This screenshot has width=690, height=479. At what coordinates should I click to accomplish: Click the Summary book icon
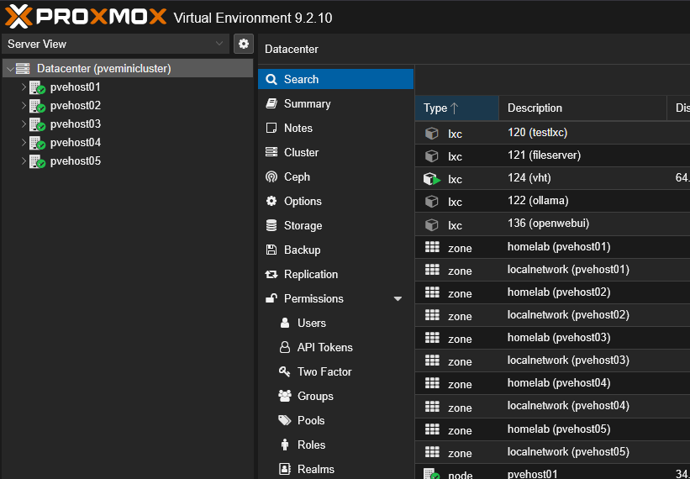(271, 104)
